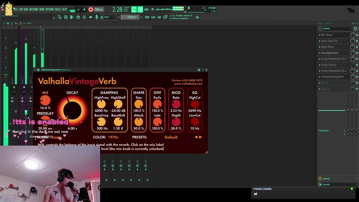Disable the NS1 Mono effect
Screen dimensions: 359x202
tap(357, 35)
